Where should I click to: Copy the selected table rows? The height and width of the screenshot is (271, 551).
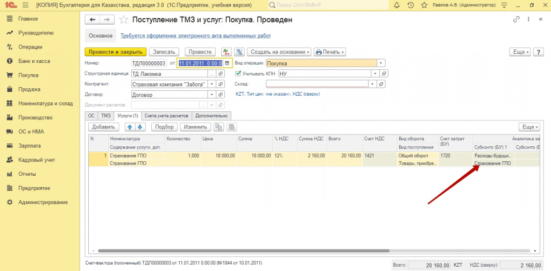click(219, 127)
